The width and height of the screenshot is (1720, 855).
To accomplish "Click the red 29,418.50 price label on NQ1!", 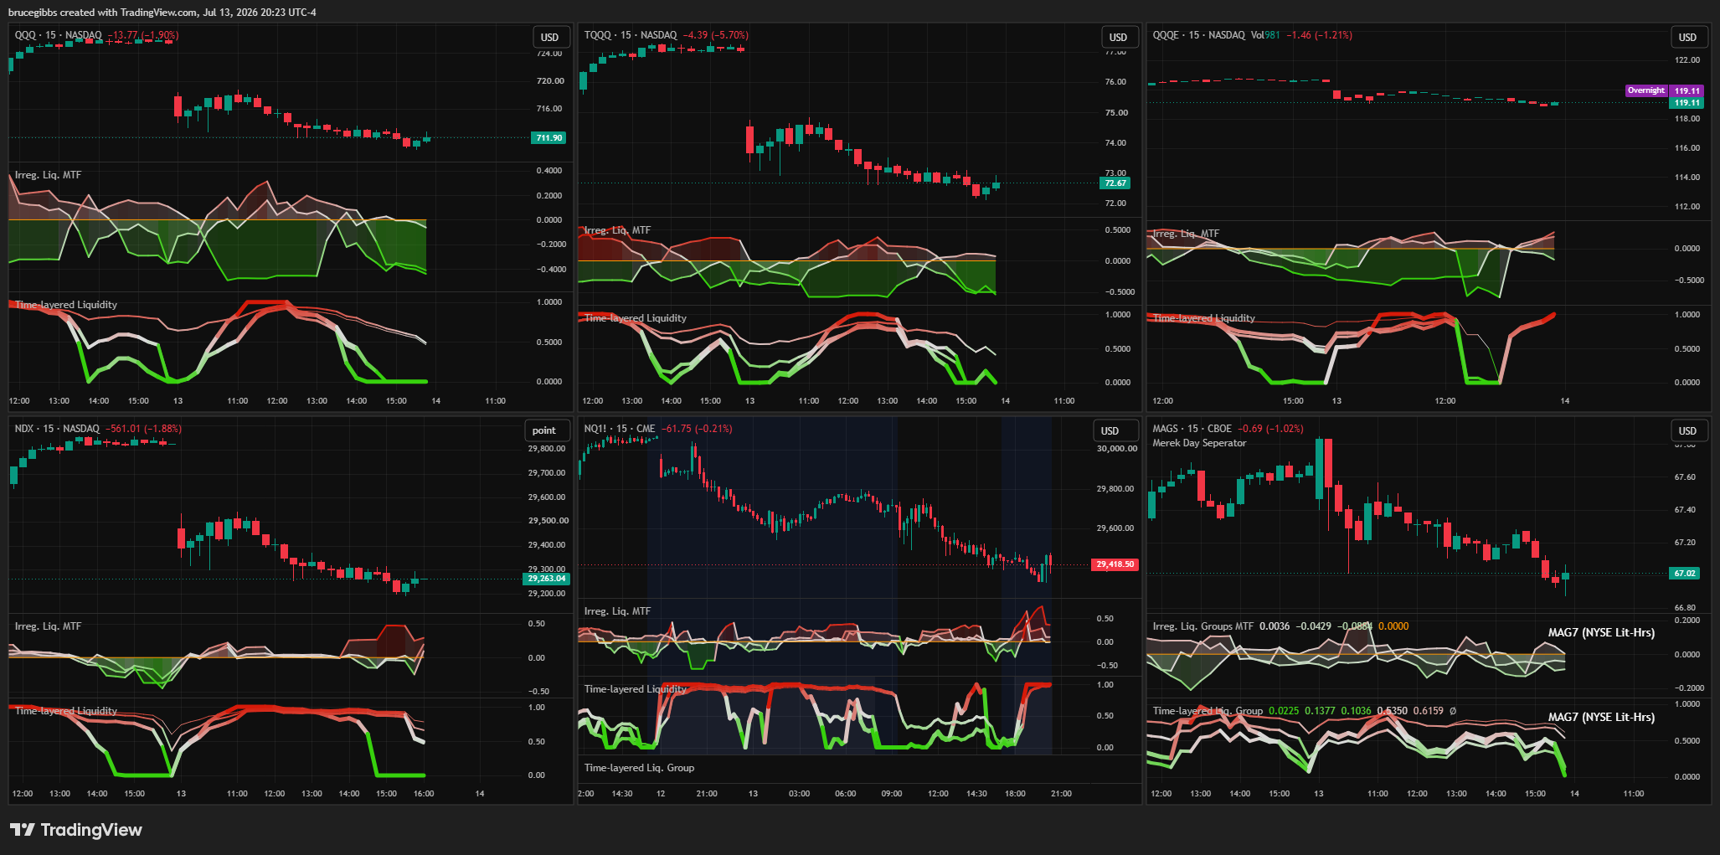I will (x=1115, y=564).
